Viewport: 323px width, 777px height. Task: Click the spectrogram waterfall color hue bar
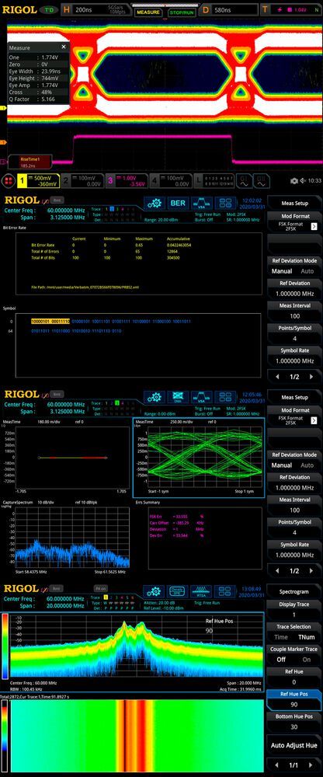coord(5,737)
